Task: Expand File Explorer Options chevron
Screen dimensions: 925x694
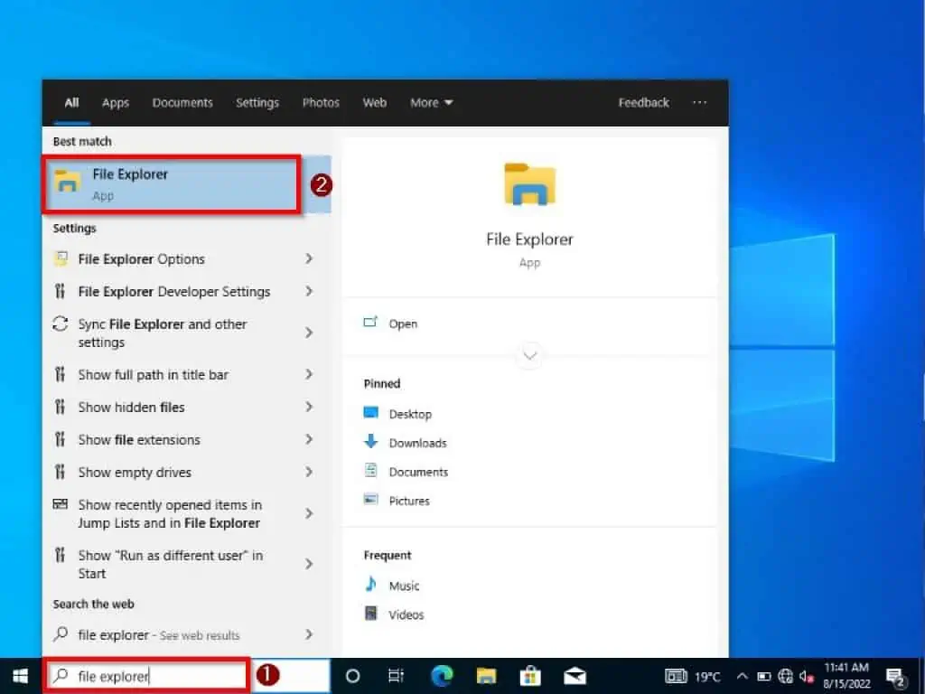Action: coord(309,258)
